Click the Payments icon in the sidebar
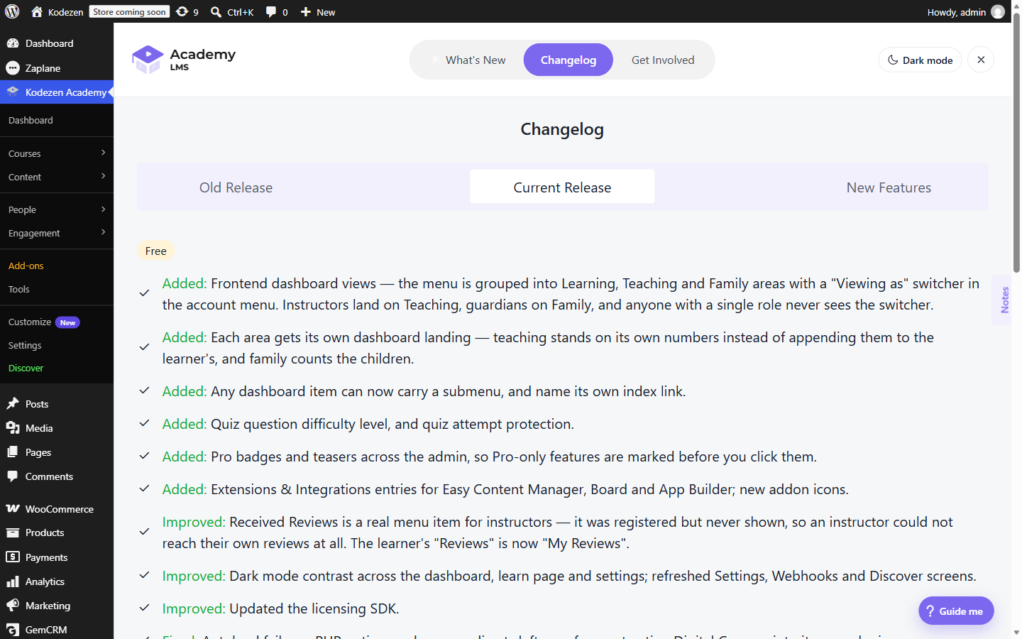The image size is (1022, 639). tap(13, 557)
